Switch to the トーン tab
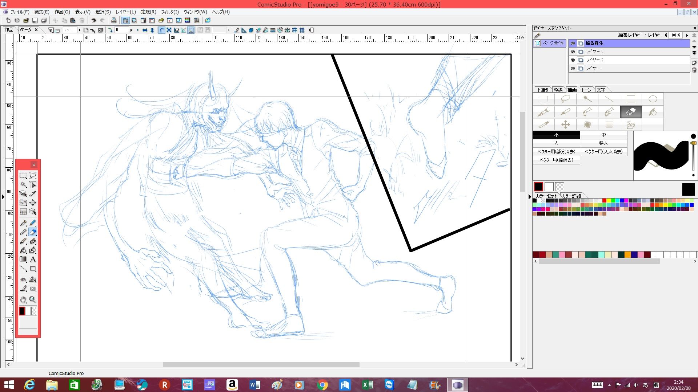Screen dimensions: 698x392 click(586, 90)
